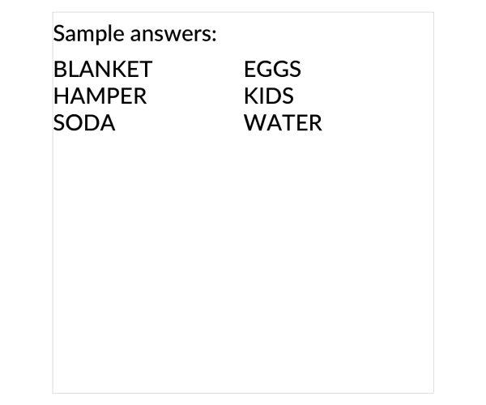Click the letter K in KIDS

pyautogui.click(x=249, y=96)
